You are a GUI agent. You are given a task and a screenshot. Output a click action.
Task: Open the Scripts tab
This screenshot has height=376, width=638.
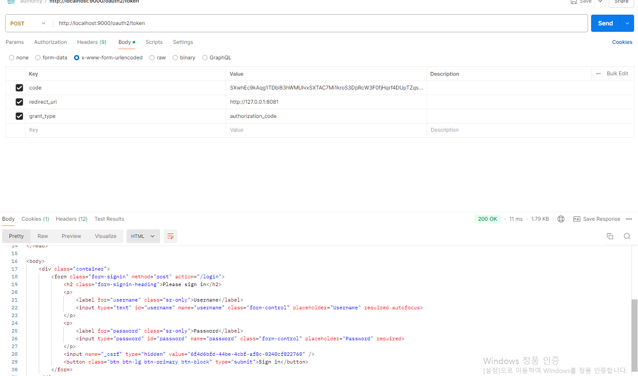154,42
